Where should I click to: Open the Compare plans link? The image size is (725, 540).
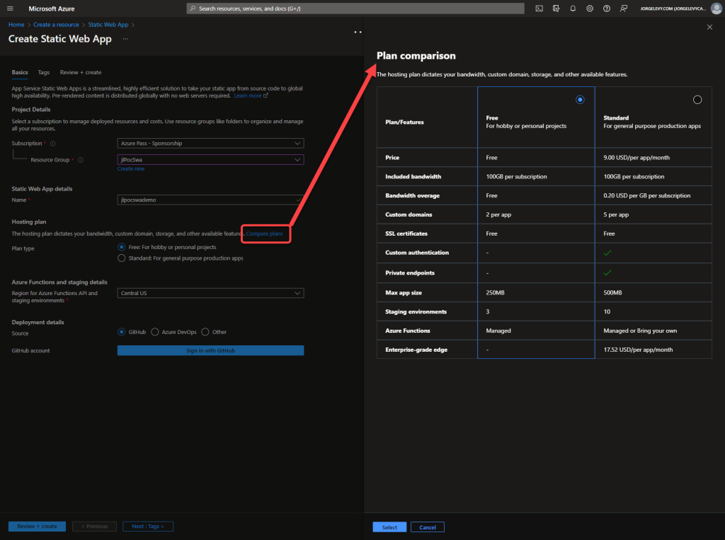click(264, 234)
